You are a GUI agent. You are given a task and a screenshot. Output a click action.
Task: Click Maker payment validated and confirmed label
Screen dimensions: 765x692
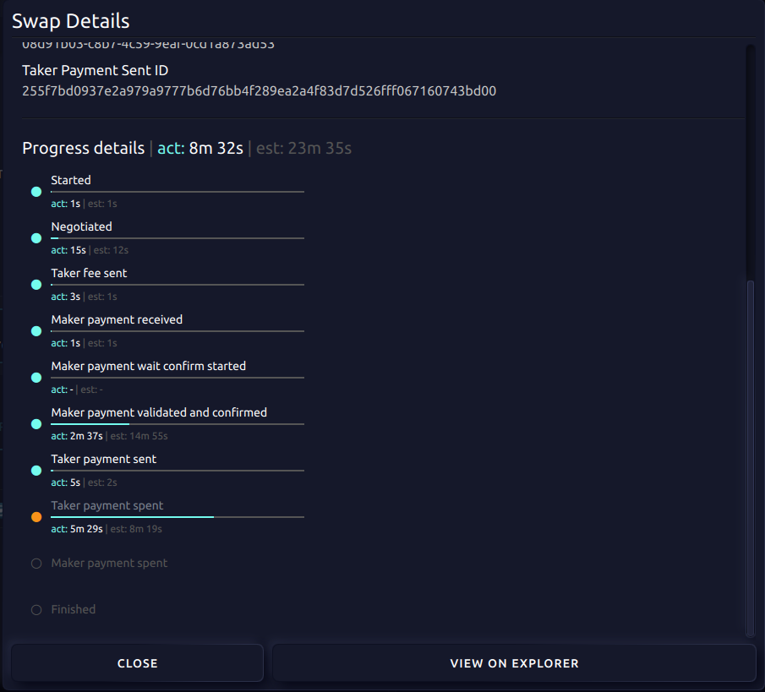click(159, 412)
